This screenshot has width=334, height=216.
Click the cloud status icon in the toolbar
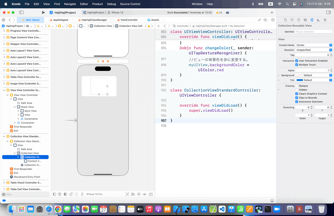tap(228, 12)
